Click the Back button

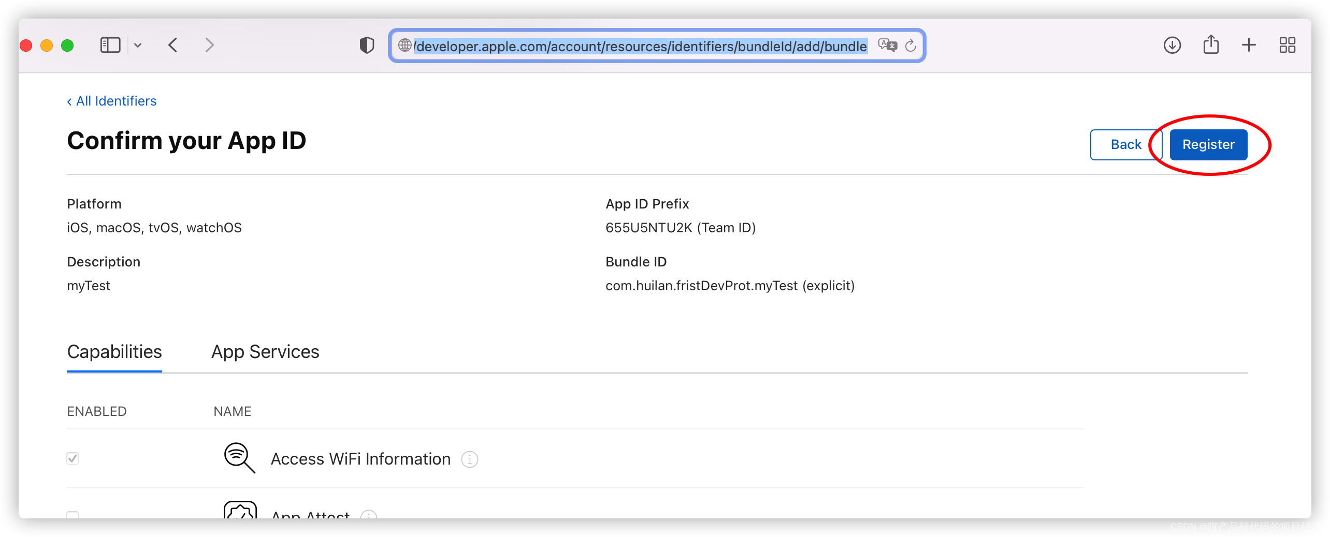pyautogui.click(x=1126, y=144)
